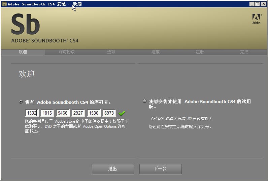Select the 进度 (Progress) step tab
The image size is (268, 181).
coord(156,52)
